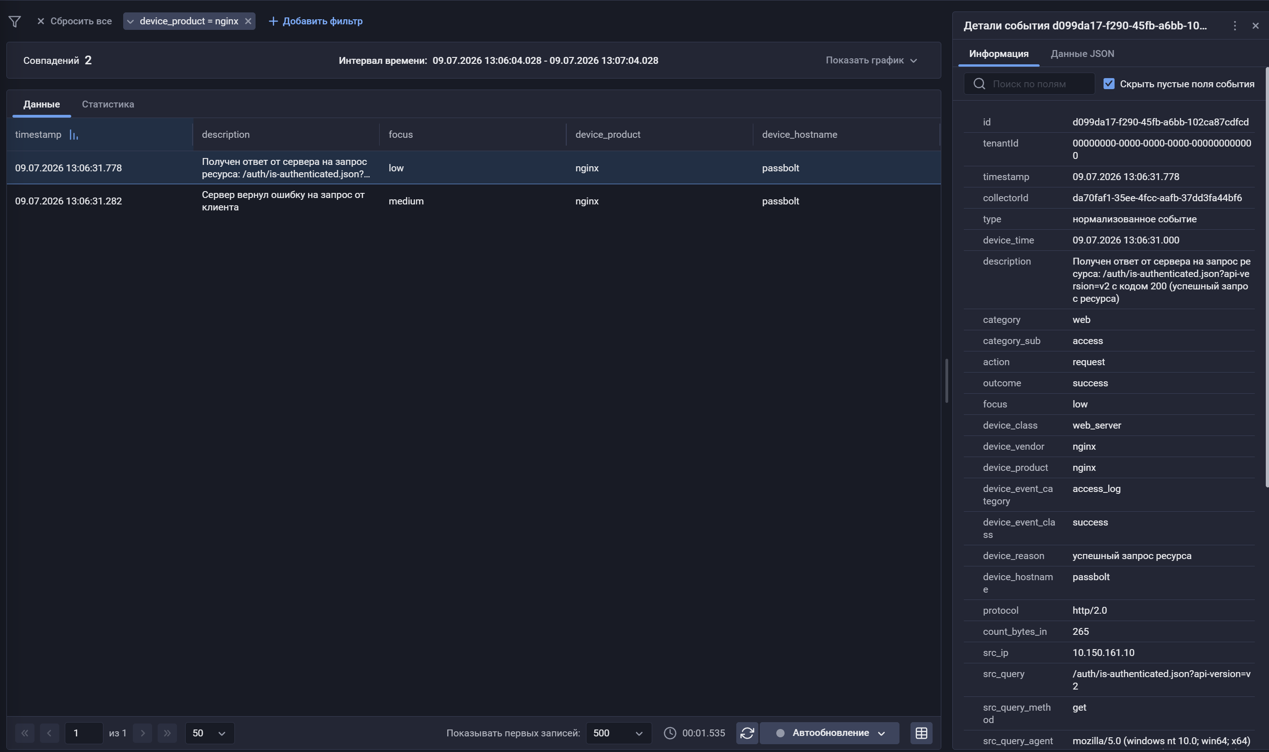Refresh the events list
This screenshot has width=1269, height=752.
[747, 733]
